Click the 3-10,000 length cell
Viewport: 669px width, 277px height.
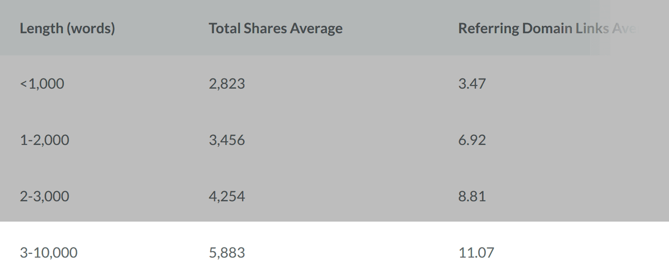point(49,253)
